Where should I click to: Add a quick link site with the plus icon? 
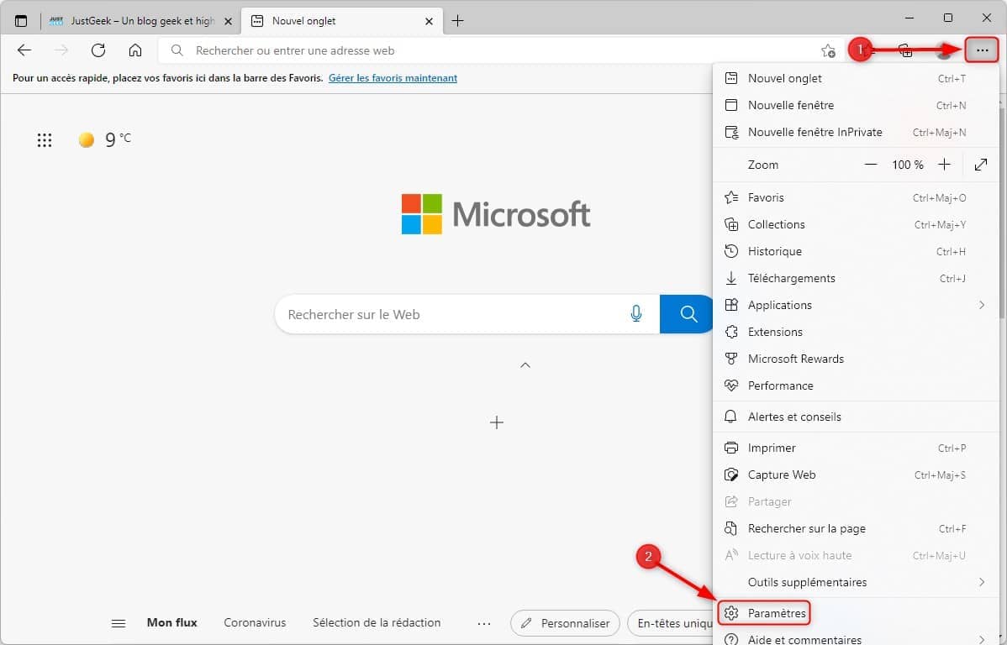point(497,422)
